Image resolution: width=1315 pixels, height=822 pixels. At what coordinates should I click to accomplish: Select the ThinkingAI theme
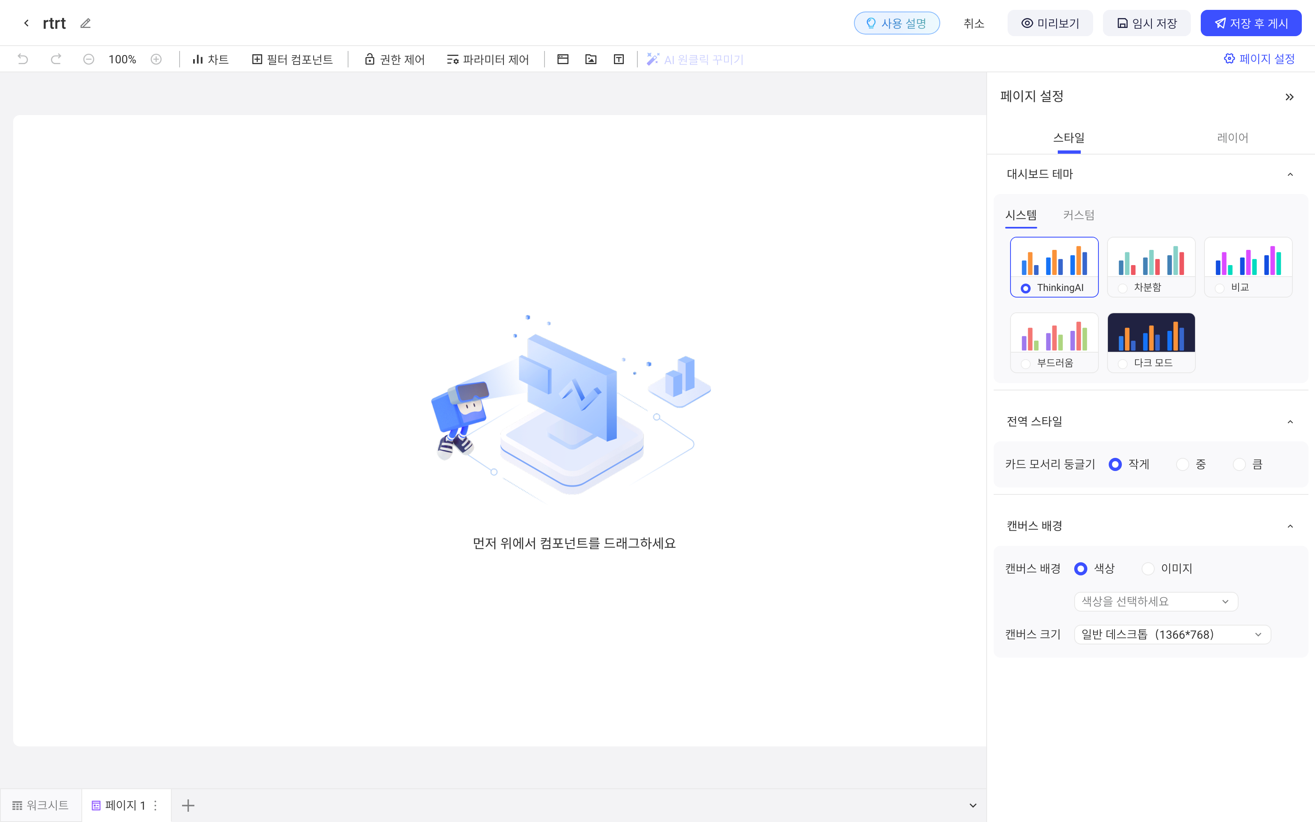(1054, 267)
